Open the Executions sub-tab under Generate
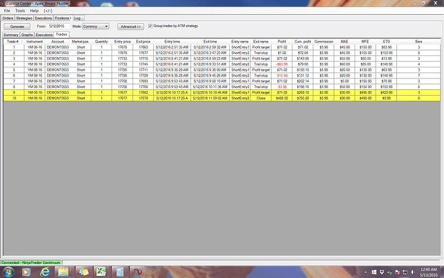This screenshot has height=278, width=444. [44, 35]
